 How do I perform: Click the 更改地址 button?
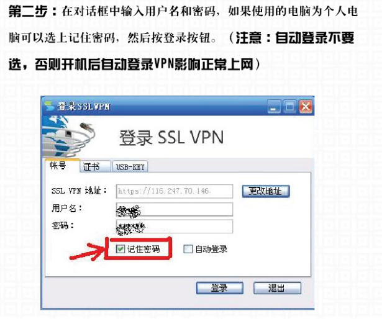coord(266,191)
